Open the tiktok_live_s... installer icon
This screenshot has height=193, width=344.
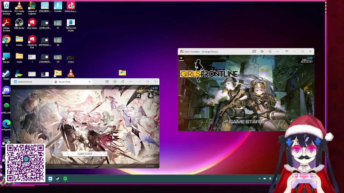tap(71, 7)
